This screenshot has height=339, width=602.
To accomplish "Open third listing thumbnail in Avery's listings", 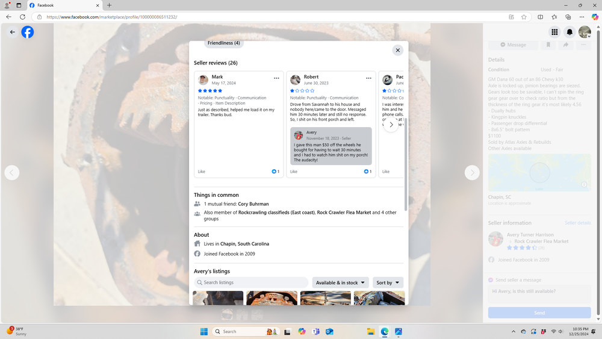I will pyautogui.click(x=326, y=298).
